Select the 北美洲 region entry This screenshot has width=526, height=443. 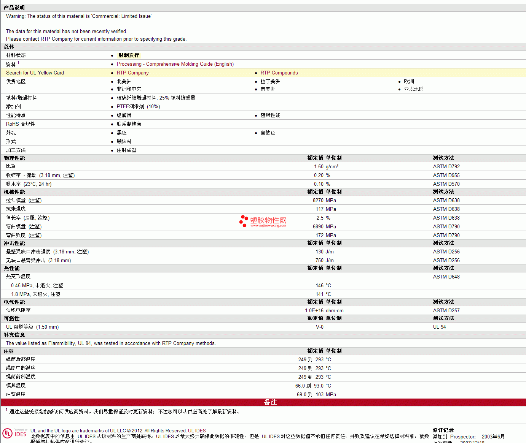click(x=124, y=82)
